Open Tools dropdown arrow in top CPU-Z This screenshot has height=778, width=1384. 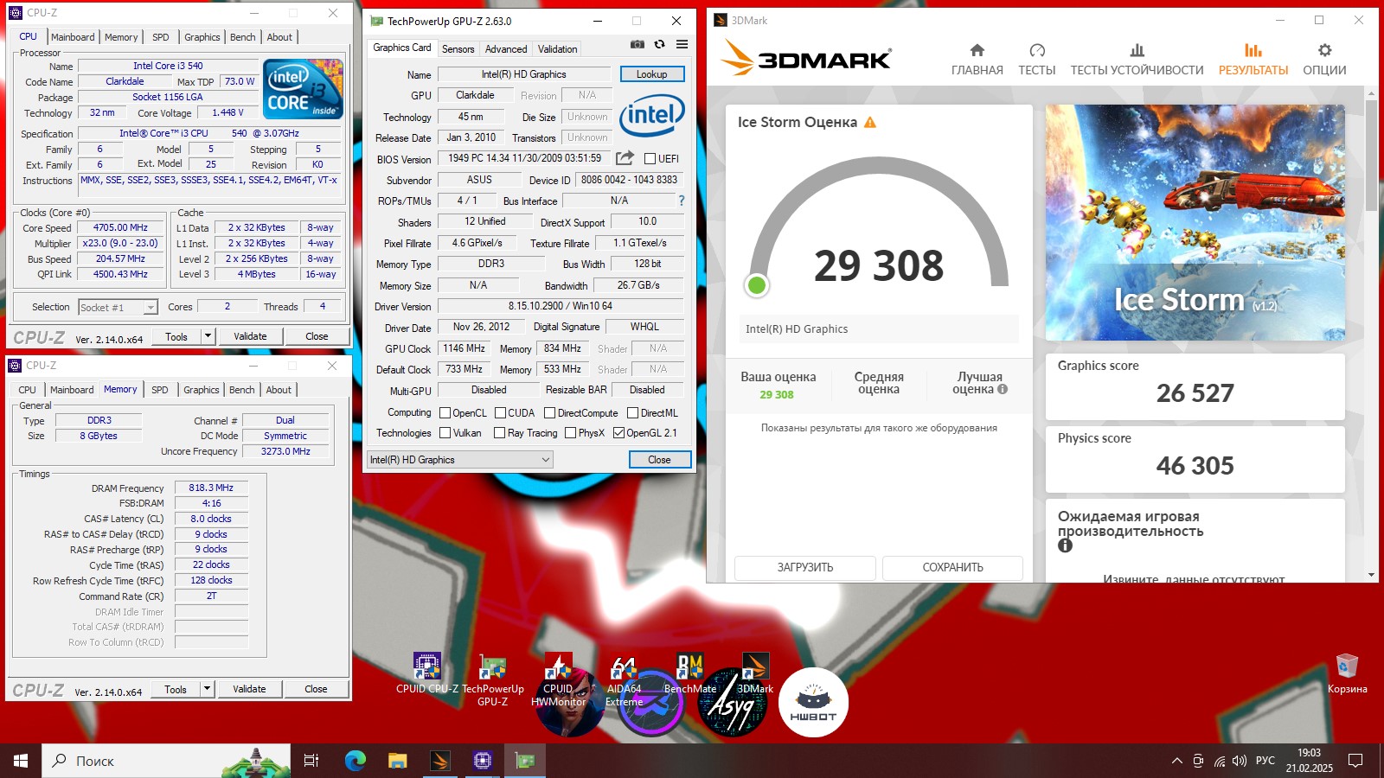point(208,336)
